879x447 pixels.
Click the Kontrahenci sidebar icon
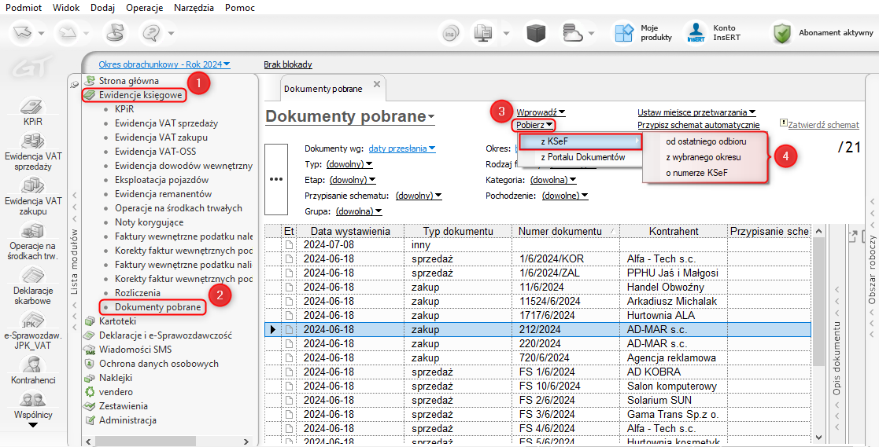pyautogui.click(x=33, y=366)
